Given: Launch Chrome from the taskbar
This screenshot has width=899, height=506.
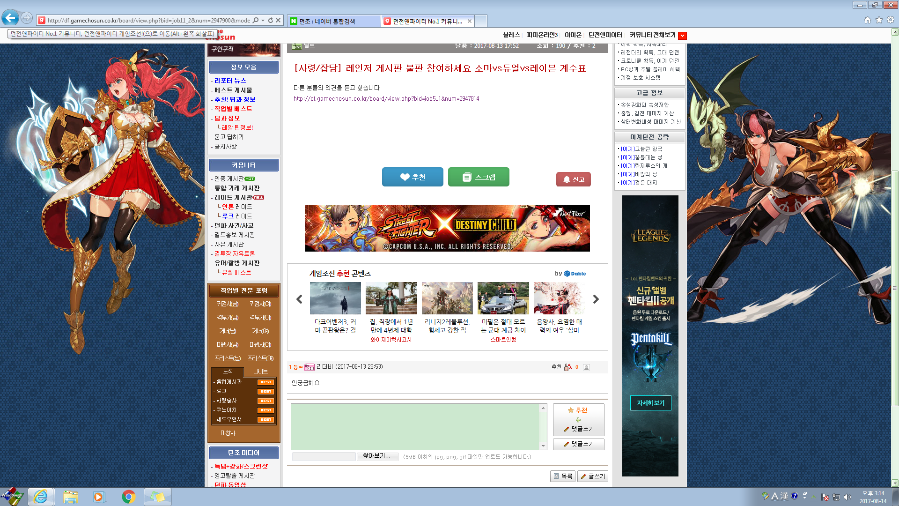Looking at the screenshot, I should (x=128, y=497).
